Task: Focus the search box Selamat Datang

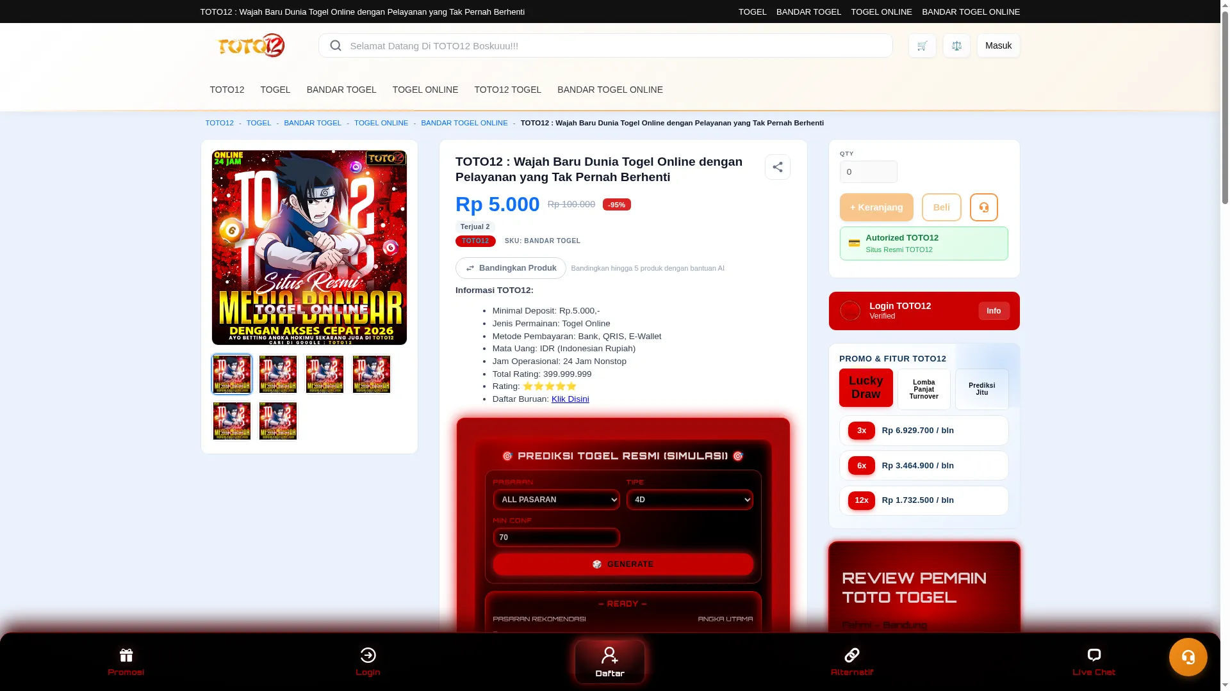Action: pos(605,45)
